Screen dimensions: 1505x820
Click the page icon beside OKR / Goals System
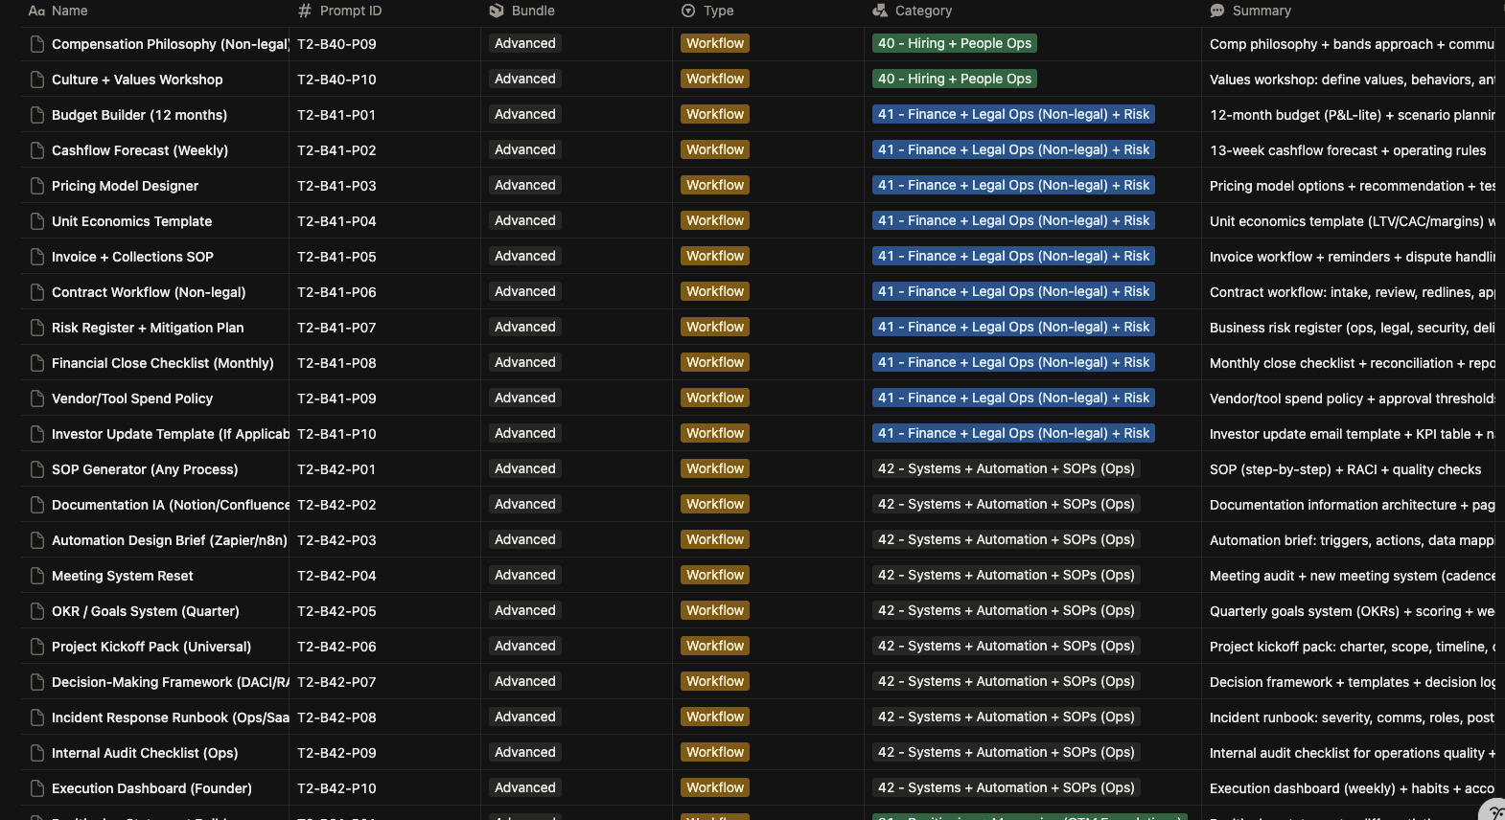coord(37,611)
